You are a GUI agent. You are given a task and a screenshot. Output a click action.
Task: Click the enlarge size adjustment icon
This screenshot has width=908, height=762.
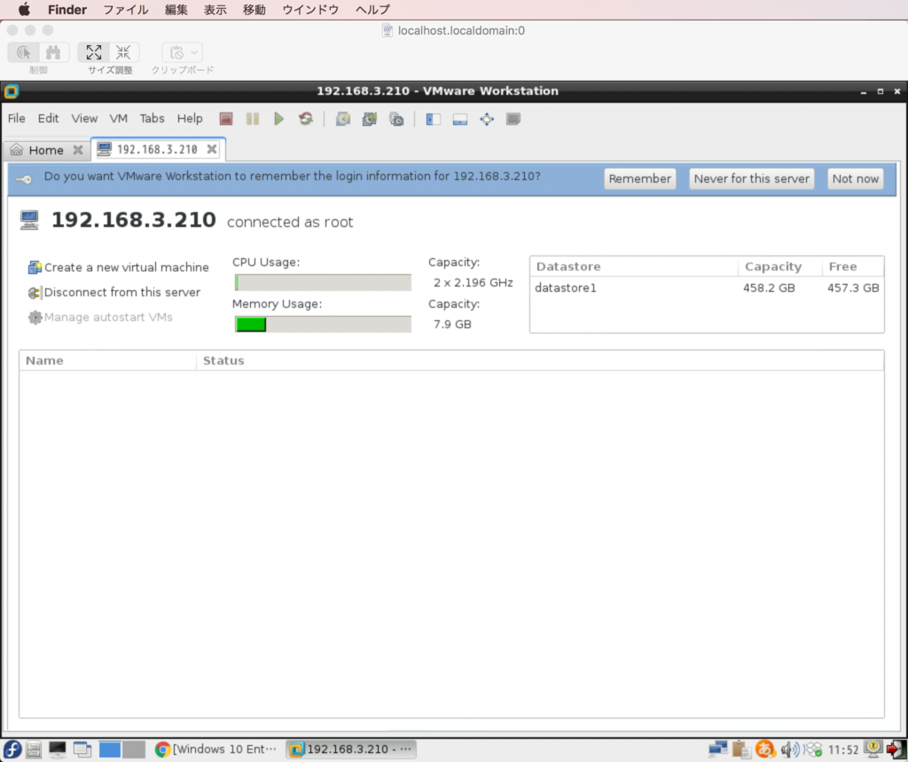(94, 52)
